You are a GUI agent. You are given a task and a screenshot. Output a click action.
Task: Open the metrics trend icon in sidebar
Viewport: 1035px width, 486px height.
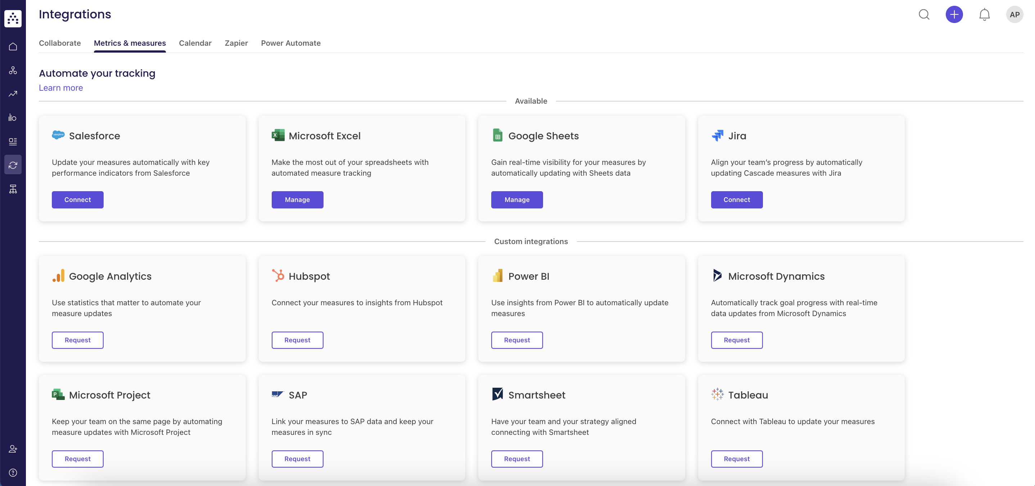coord(13,94)
